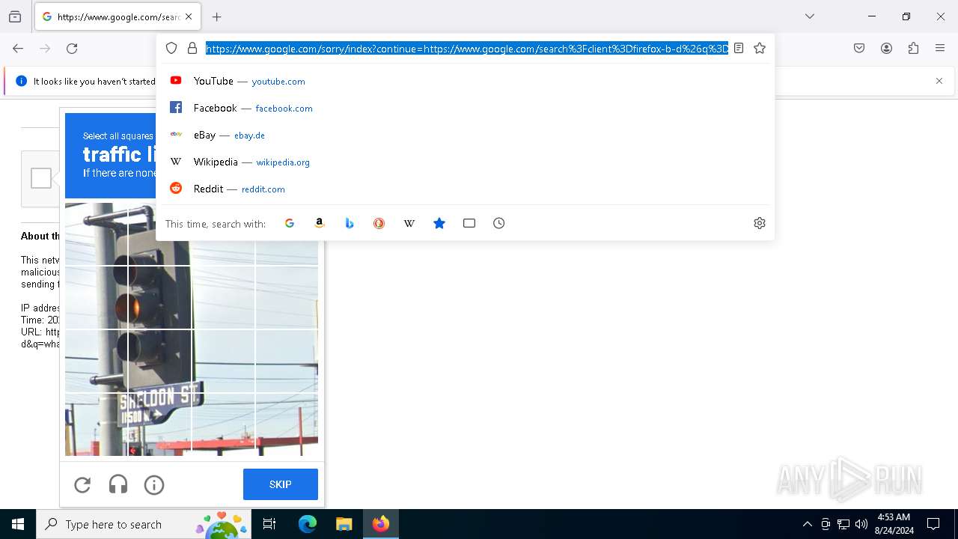
Task: Go forward to next page
Action: pyautogui.click(x=45, y=49)
